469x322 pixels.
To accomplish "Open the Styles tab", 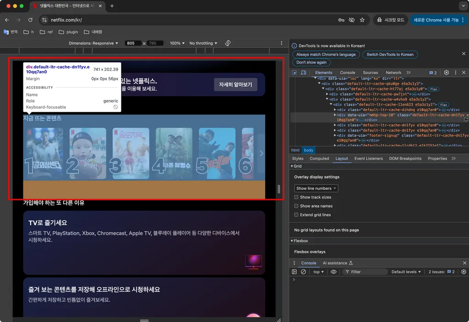I will 298,158.
